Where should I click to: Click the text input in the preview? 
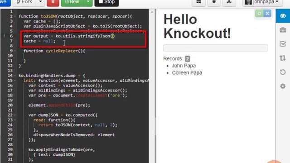point(216,48)
